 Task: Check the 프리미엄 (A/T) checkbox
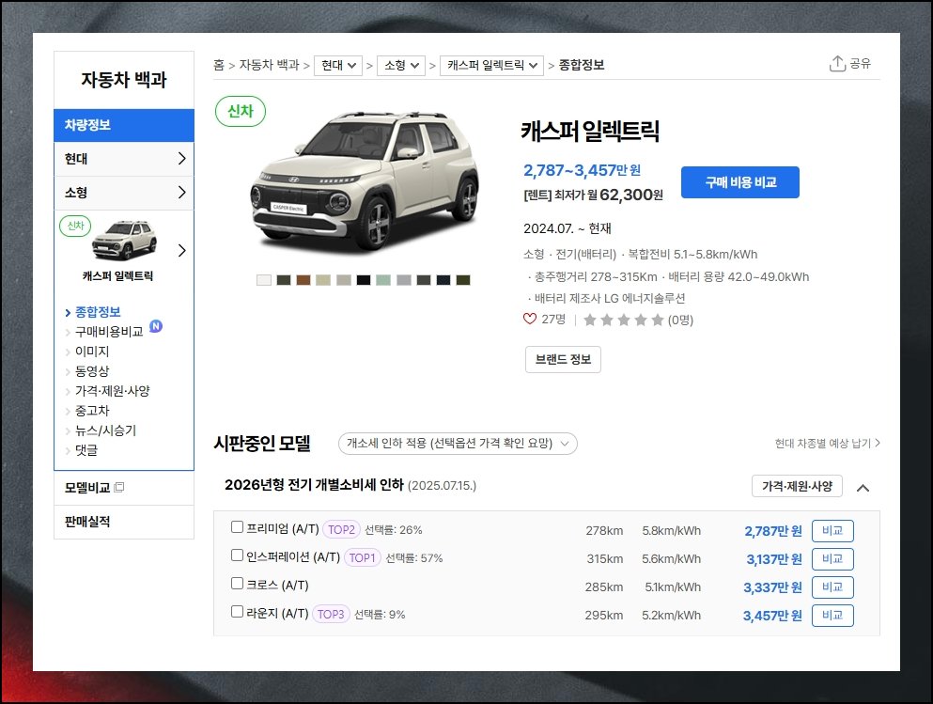[x=237, y=526]
